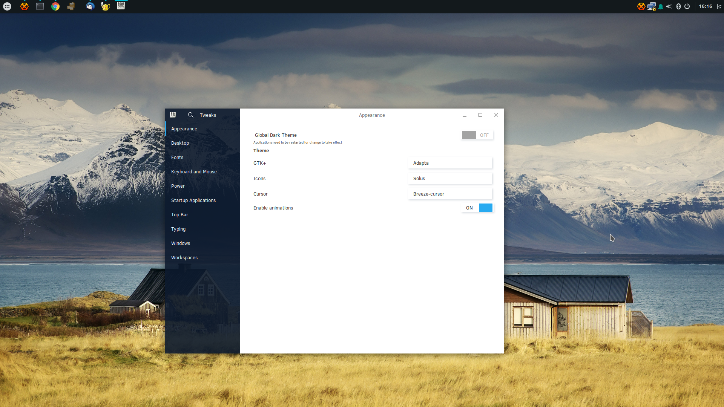Open the Fonts section
Screen dimensions: 724x407
coord(202,158)
